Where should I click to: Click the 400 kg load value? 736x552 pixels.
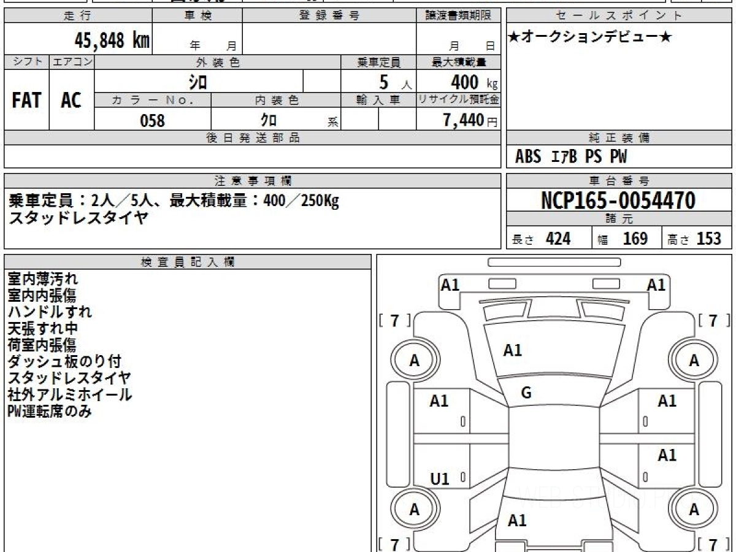pos(474,82)
